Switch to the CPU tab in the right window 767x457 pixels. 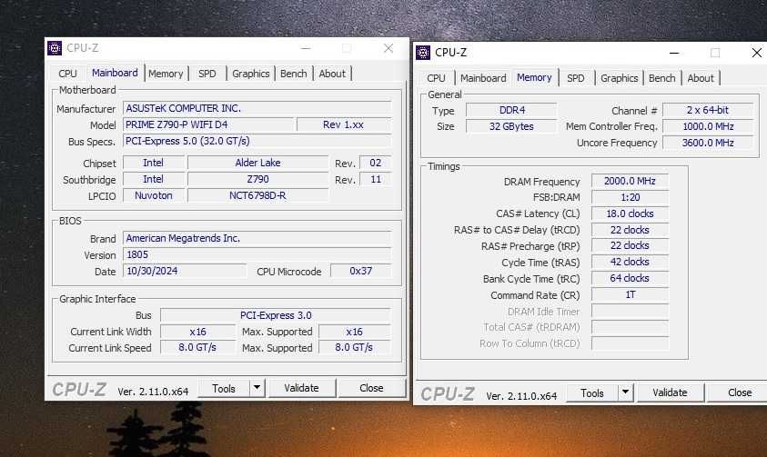tap(436, 78)
